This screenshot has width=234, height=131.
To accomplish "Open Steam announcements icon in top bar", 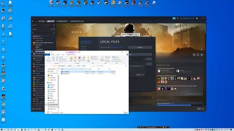I will [174, 18].
